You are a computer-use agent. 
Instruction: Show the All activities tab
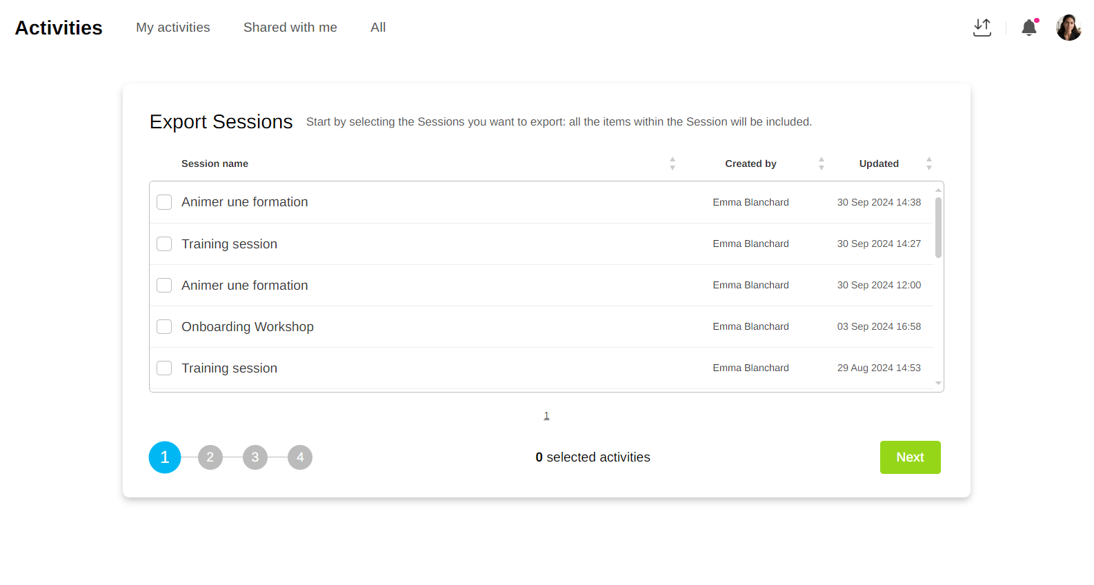[378, 28]
